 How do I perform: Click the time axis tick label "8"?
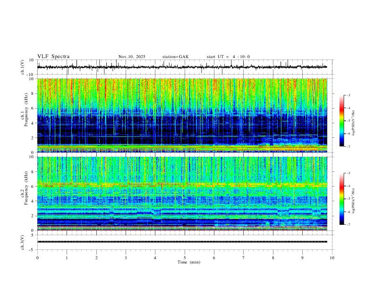[x=273, y=258]
